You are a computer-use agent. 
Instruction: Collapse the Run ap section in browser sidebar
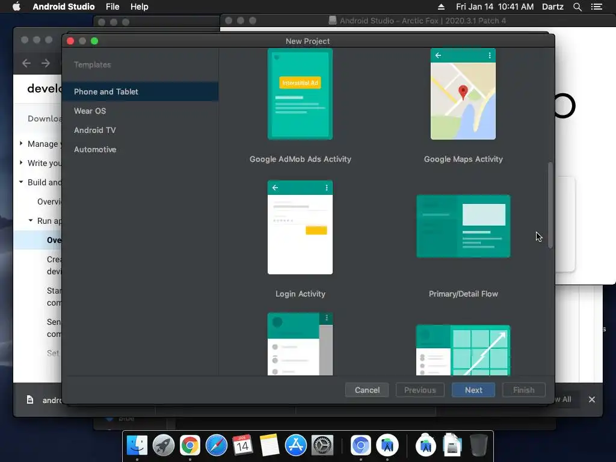coord(31,221)
